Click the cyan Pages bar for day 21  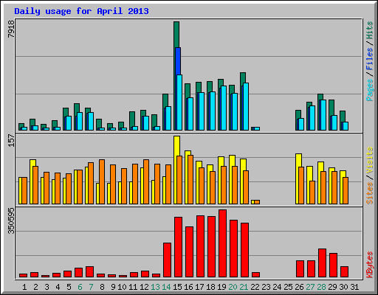(246, 106)
